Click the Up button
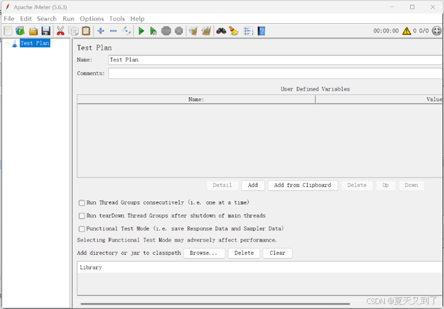This screenshot has height=309, width=444. pos(385,185)
